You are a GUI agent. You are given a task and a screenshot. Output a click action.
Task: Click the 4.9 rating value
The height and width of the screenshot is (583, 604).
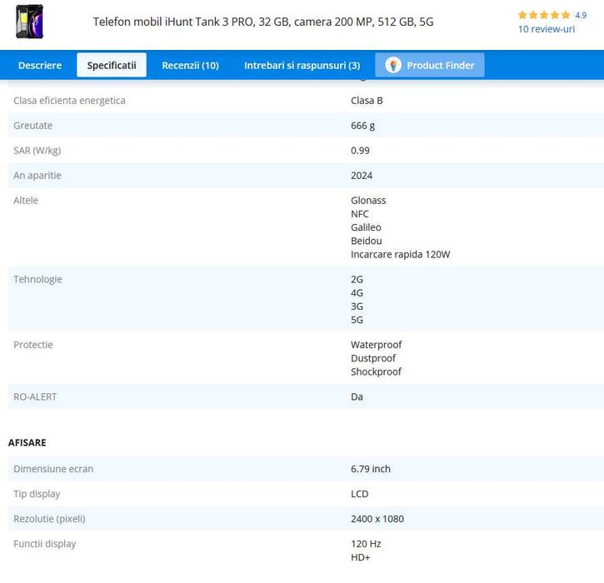coord(581,15)
